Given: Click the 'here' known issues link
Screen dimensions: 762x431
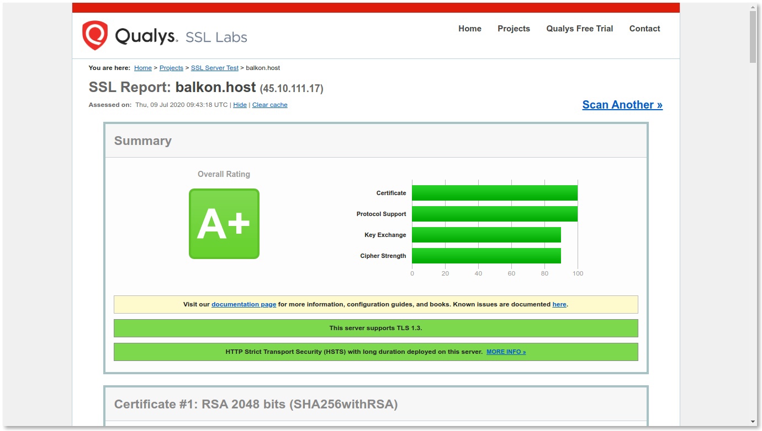Looking at the screenshot, I should tap(559, 304).
